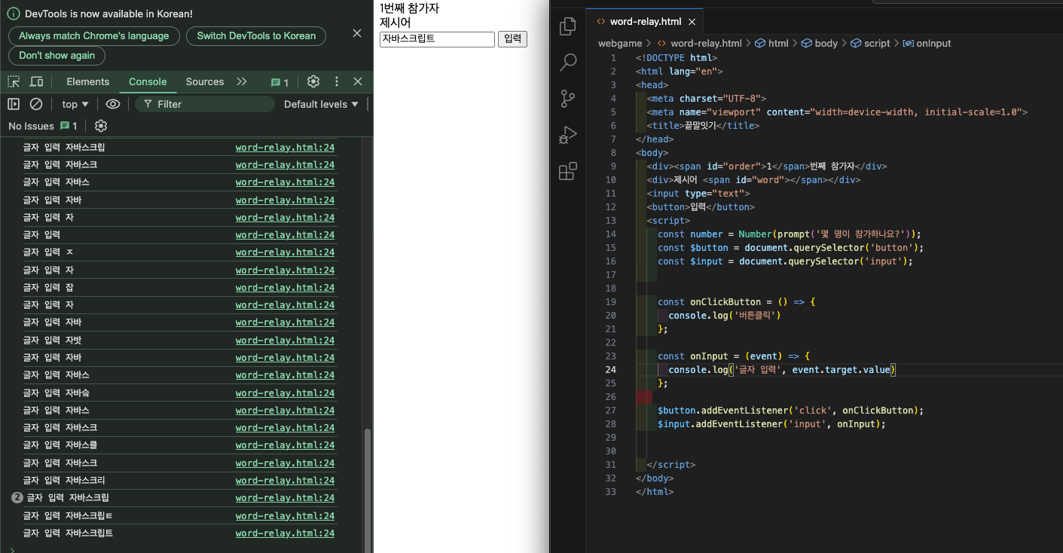Click the 1번째 참가자 text on page
The height and width of the screenshot is (553, 1063).
[x=409, y=8]
